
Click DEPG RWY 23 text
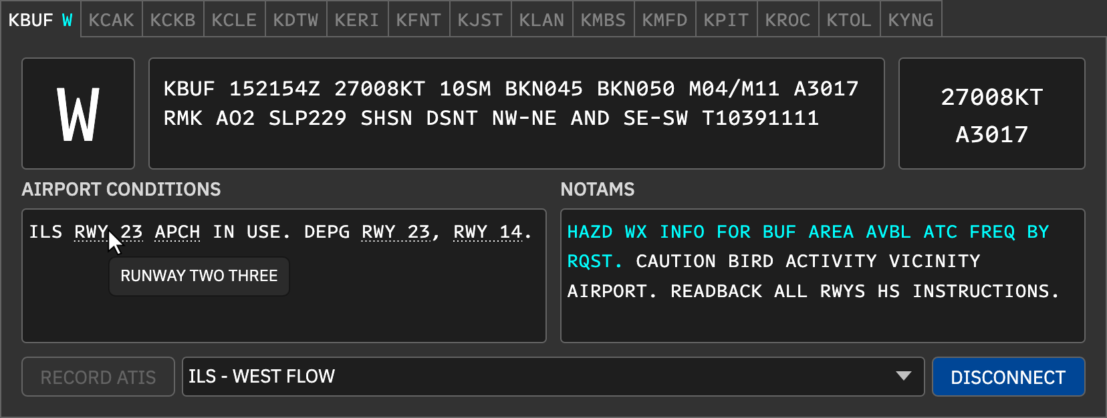click(x=367, y=232)
